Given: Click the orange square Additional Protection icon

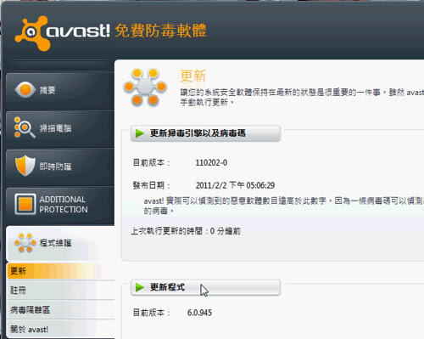Looking at the screenshot, I should click(25, 204).
